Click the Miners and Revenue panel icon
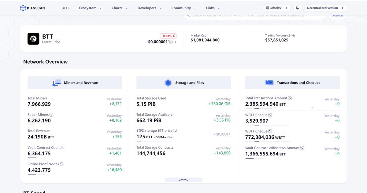This screenshot has height=193, width=367. 57,82
